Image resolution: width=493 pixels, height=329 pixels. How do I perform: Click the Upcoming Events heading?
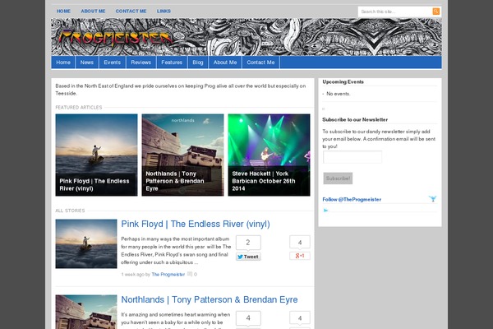coord(343,82)
